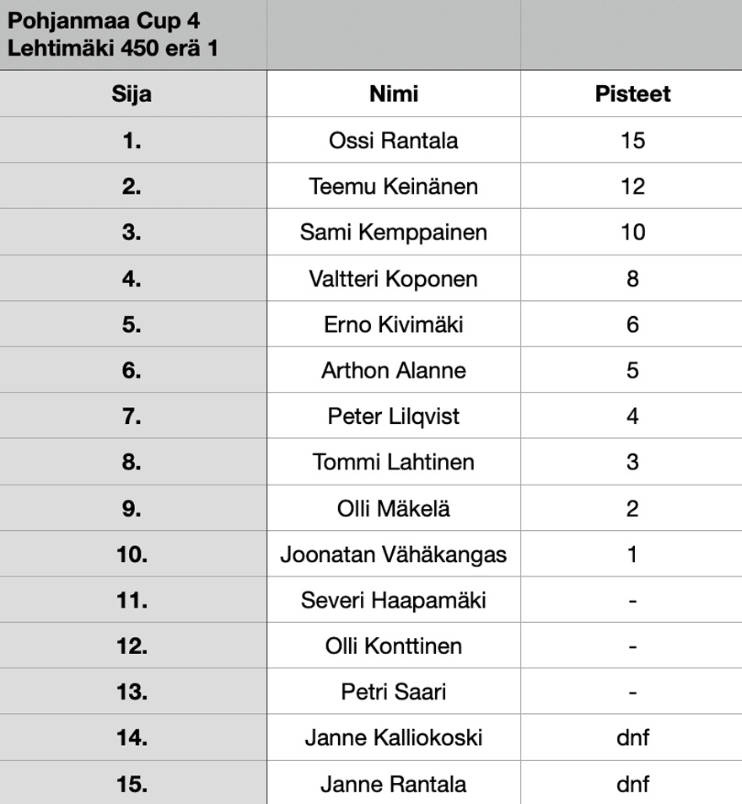Select the Tommi Lahtinen name cell
The width and height of the screenshot is (742, 804).
(x=394, y=462)
